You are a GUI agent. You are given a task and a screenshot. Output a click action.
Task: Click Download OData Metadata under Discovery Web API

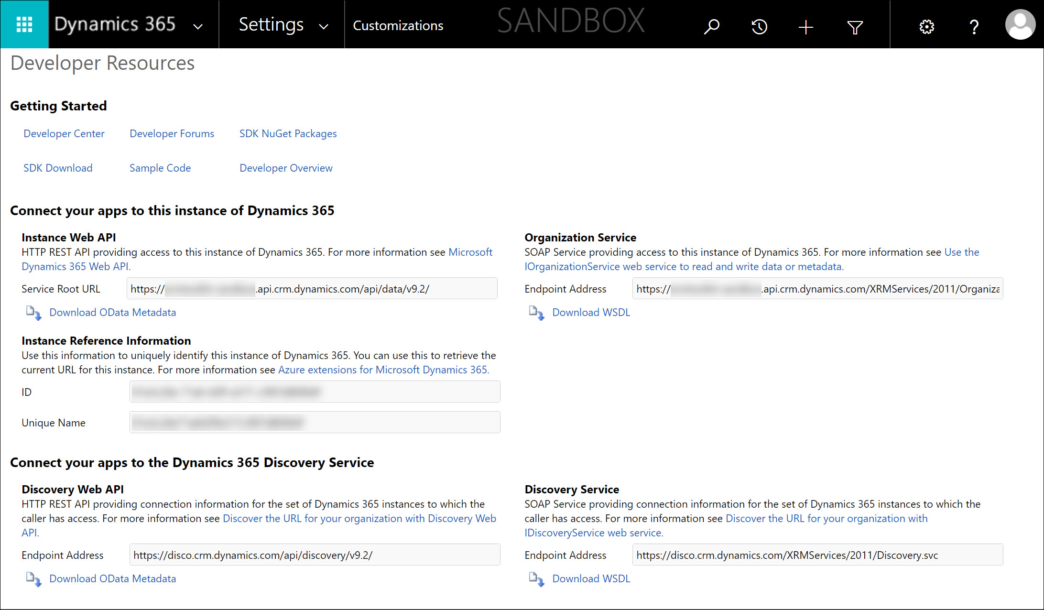point(113,579)
